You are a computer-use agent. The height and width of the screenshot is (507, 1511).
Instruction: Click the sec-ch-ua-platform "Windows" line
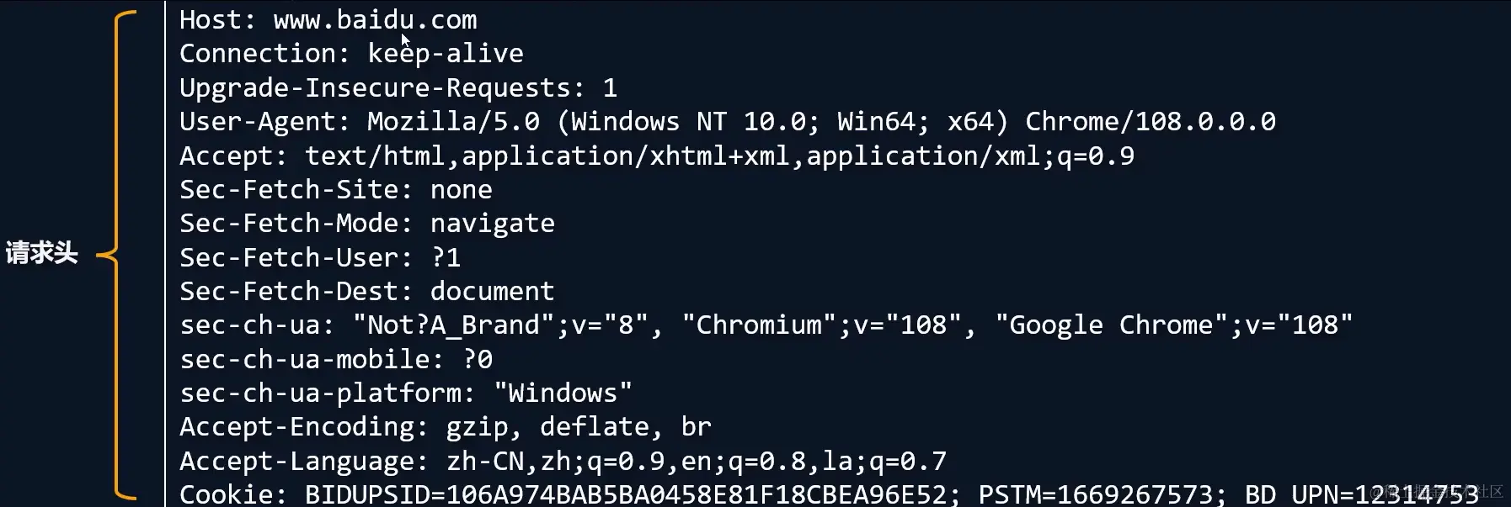[405, 393]
